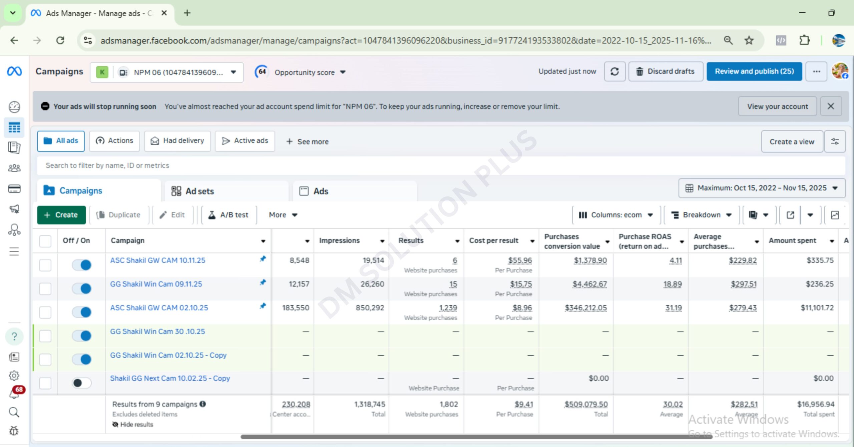The width and height of the screenshot is (854, 447).
Task: Expand the Breakdown dropdown
Action: 701,215
